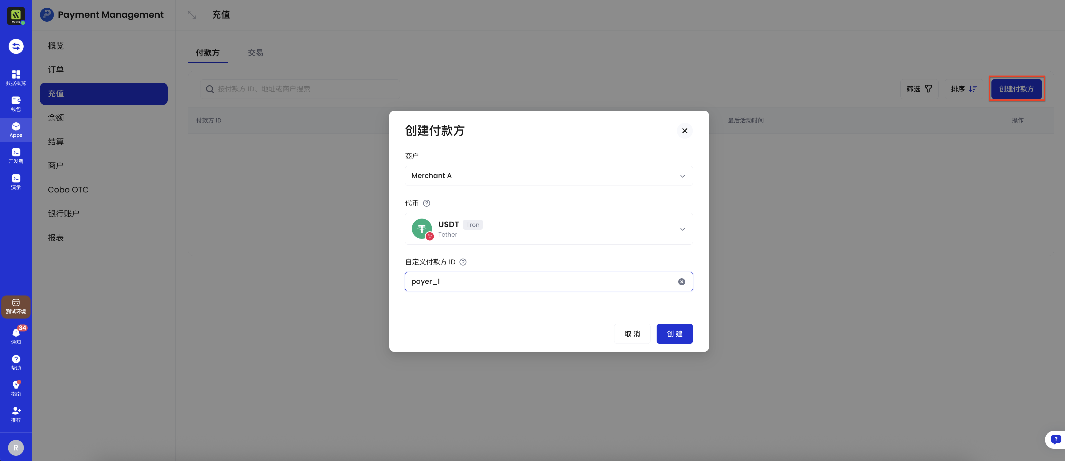This screenshot has width=1065, height=461.
Task: Expand the 商户 Merchant A dropdown
Action: (x=548, y=176)
